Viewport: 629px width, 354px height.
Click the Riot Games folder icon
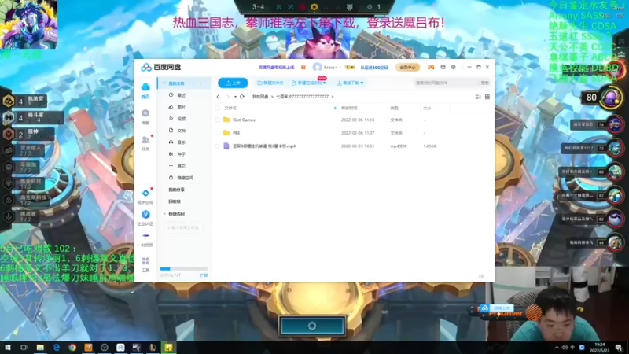tap(226, 120)
